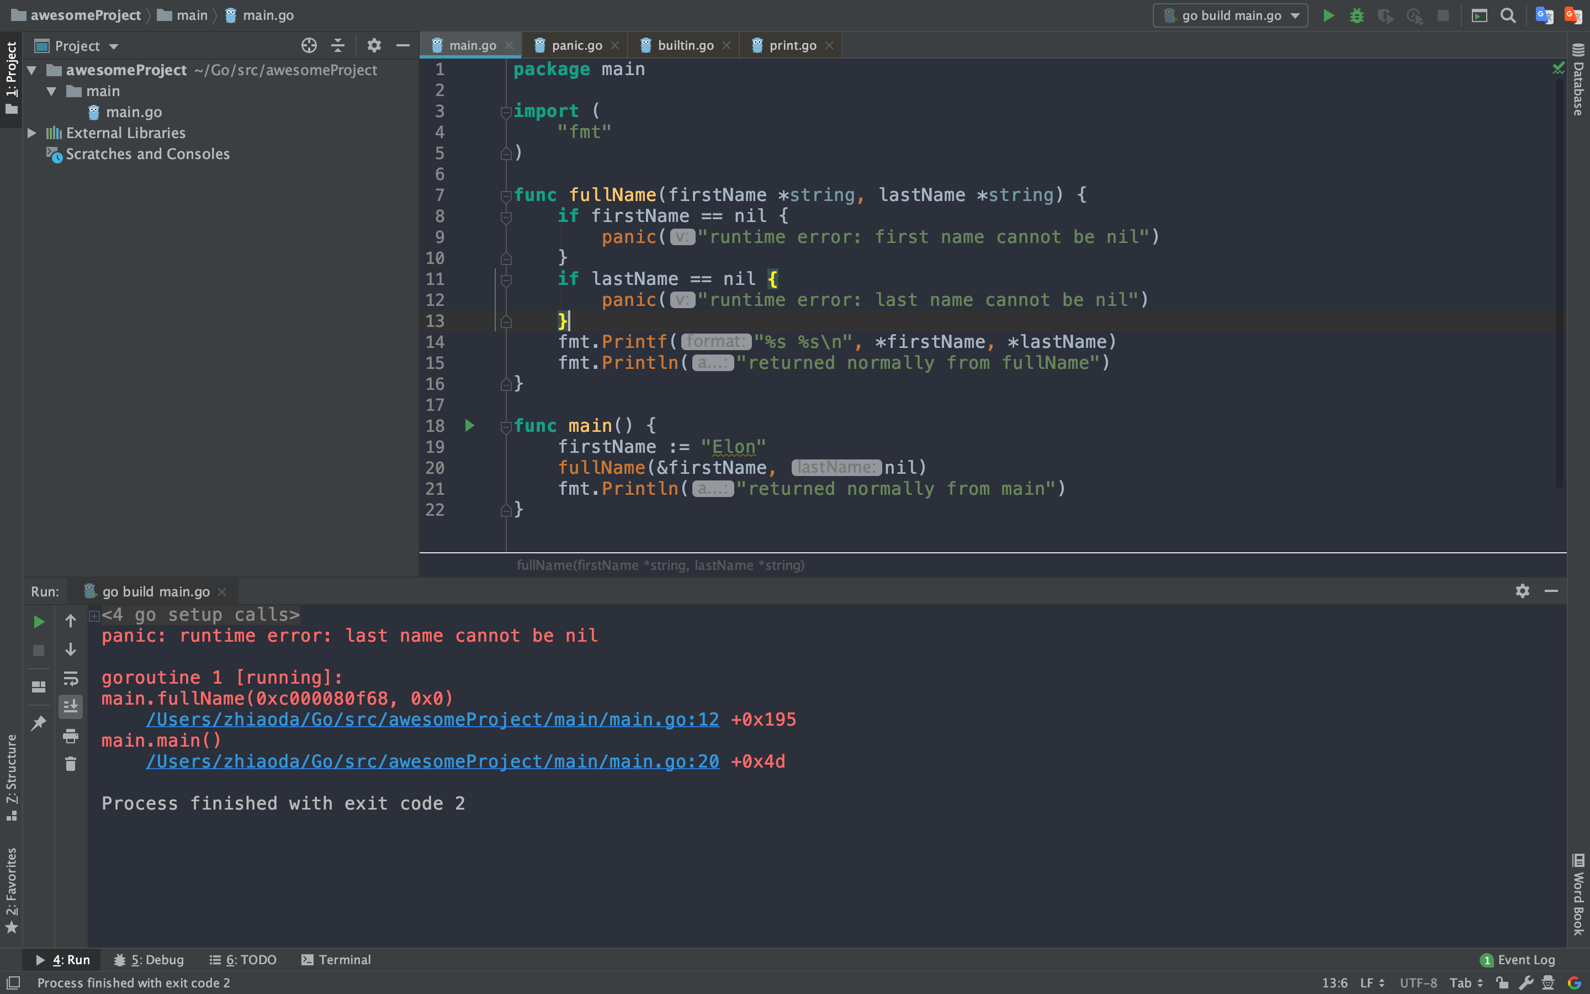Click the run arrow next to func main

(x=469, y=426)
